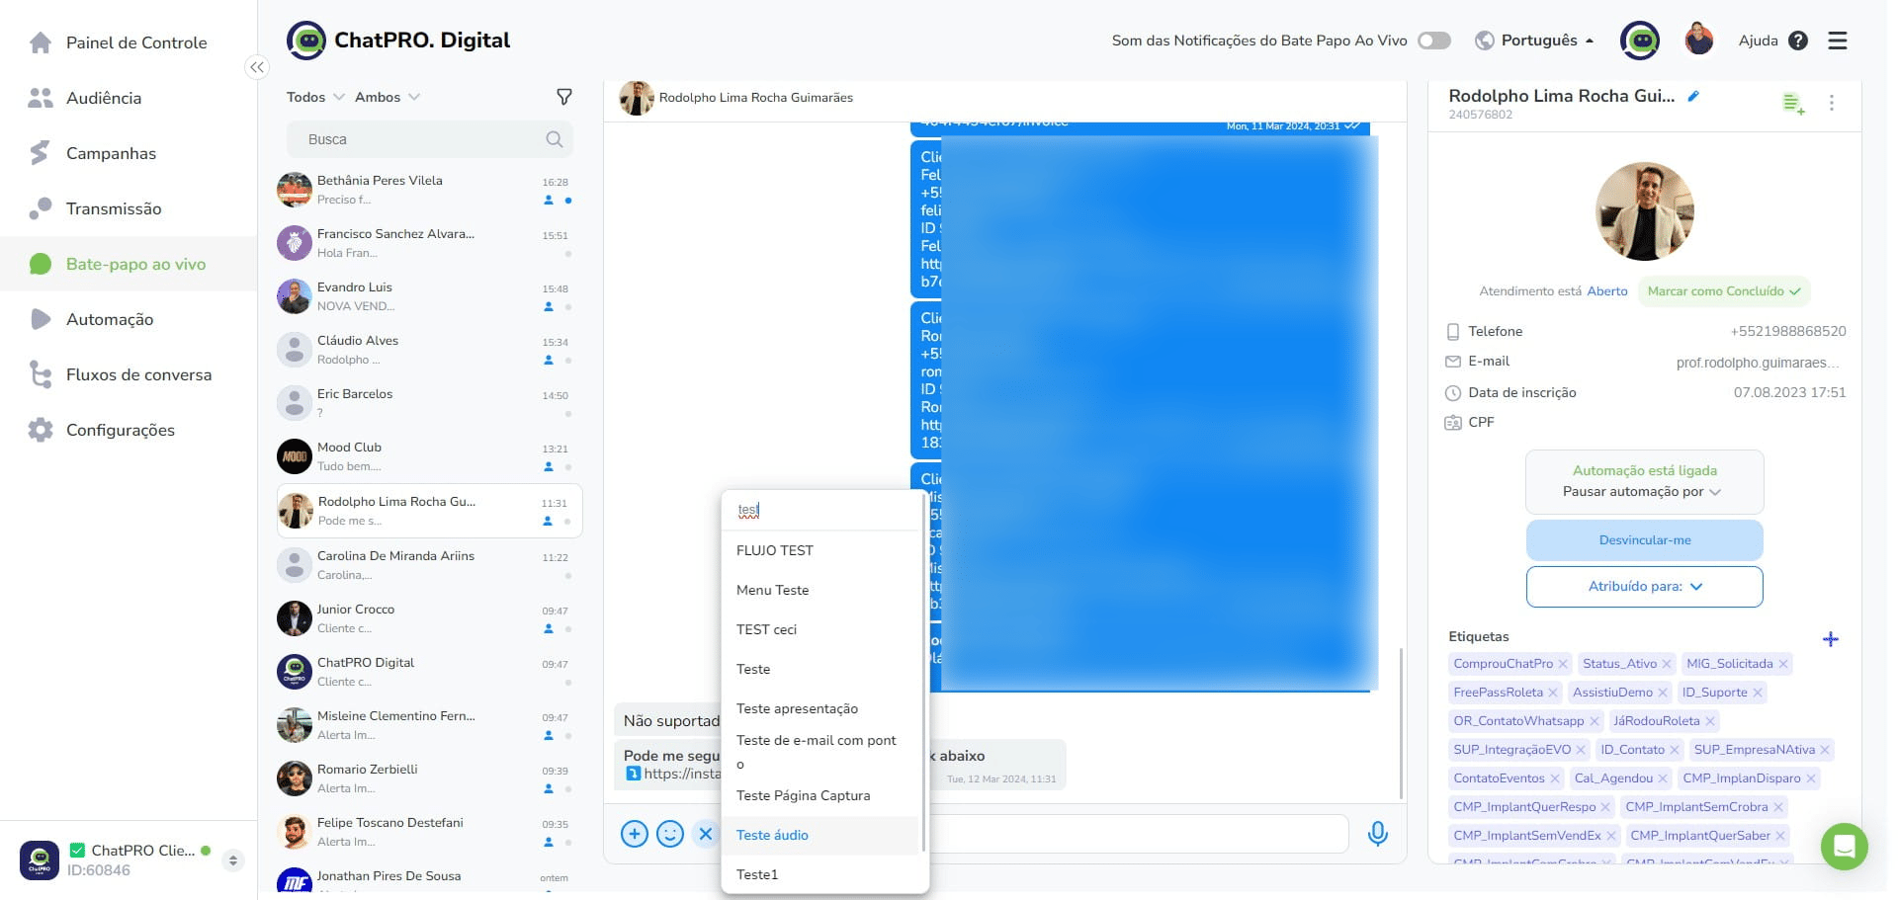Toggle live chat notification sound switch
This screenshot has height=900, width=1898.
(x=1433, y=41)
